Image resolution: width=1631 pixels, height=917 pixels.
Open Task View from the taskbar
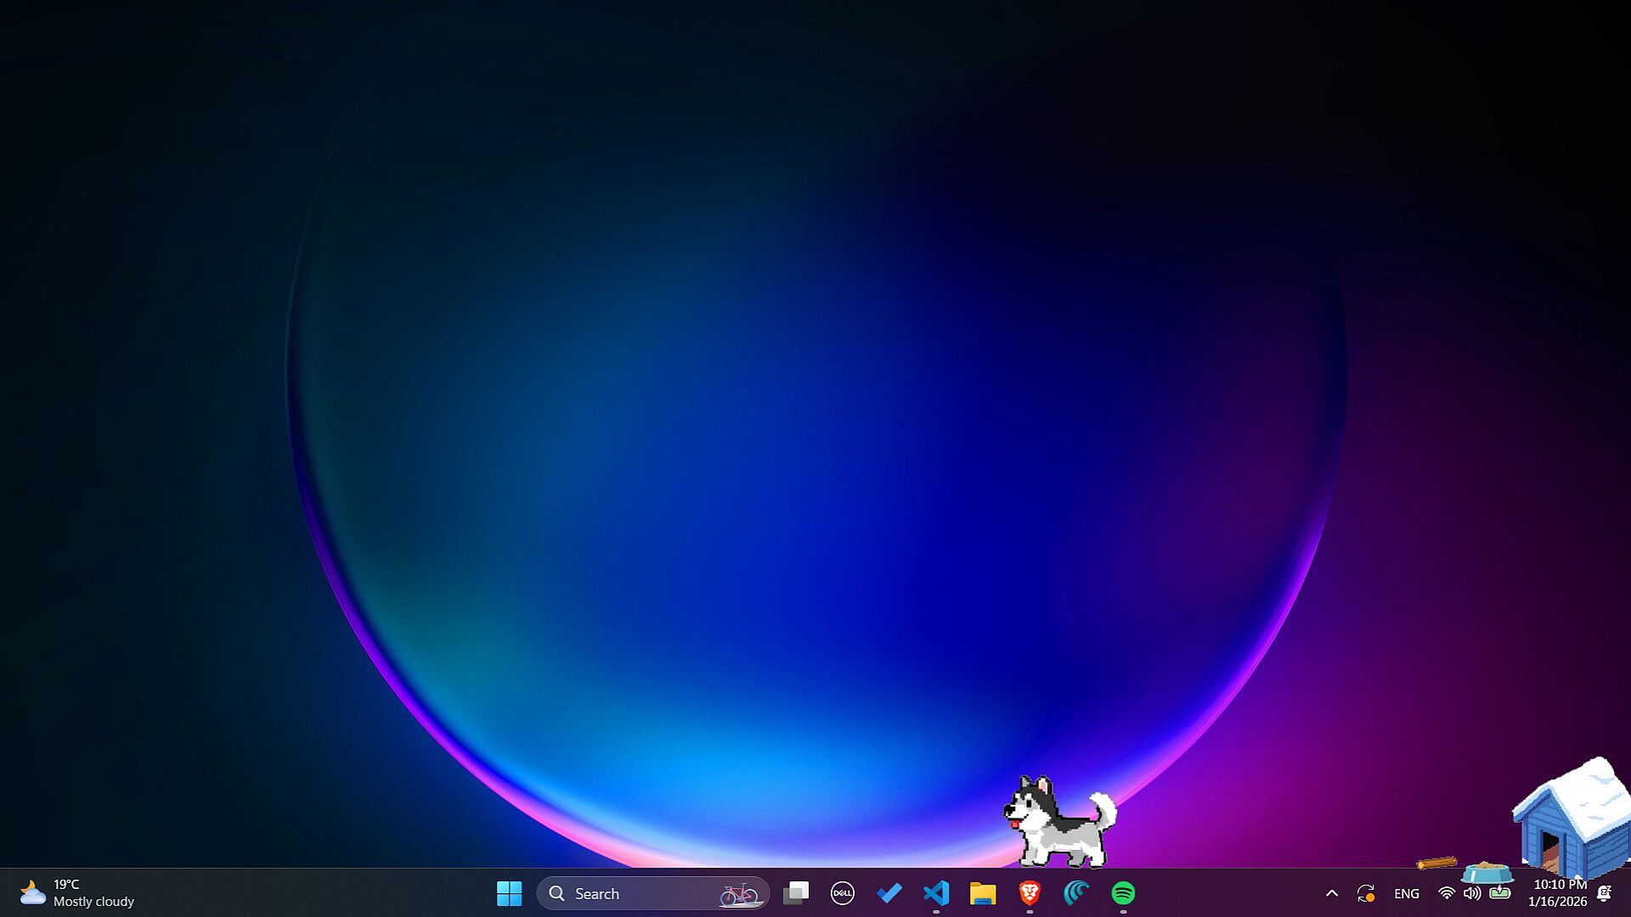pos(796,893)
